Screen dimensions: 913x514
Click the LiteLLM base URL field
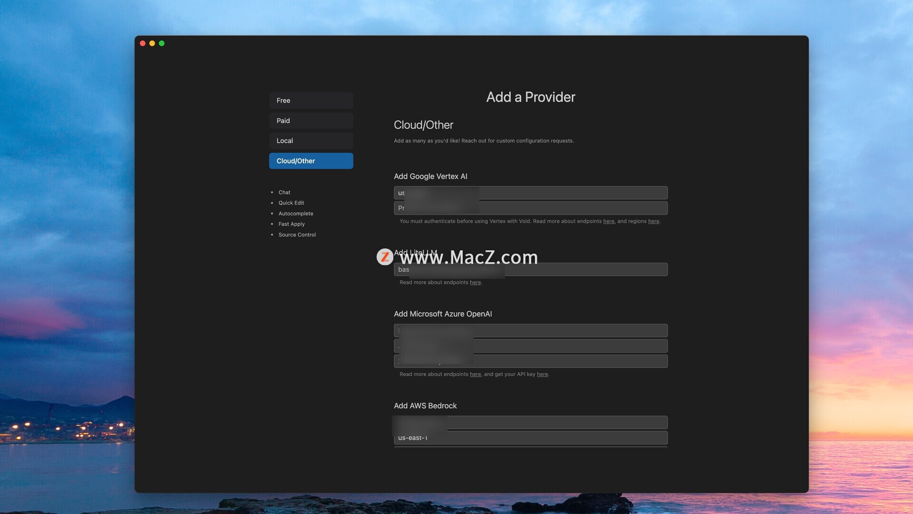(531, 269)
